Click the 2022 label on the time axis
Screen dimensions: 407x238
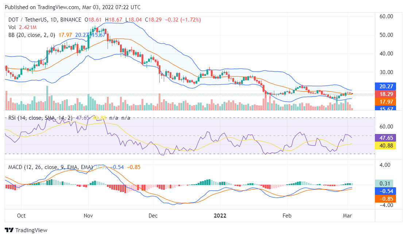click(x=220, y=215)
